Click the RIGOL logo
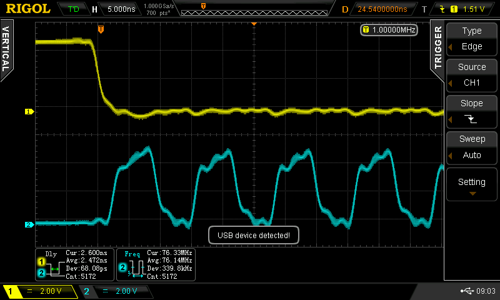This screenshot has height=300, width=500. coord(28,9)
